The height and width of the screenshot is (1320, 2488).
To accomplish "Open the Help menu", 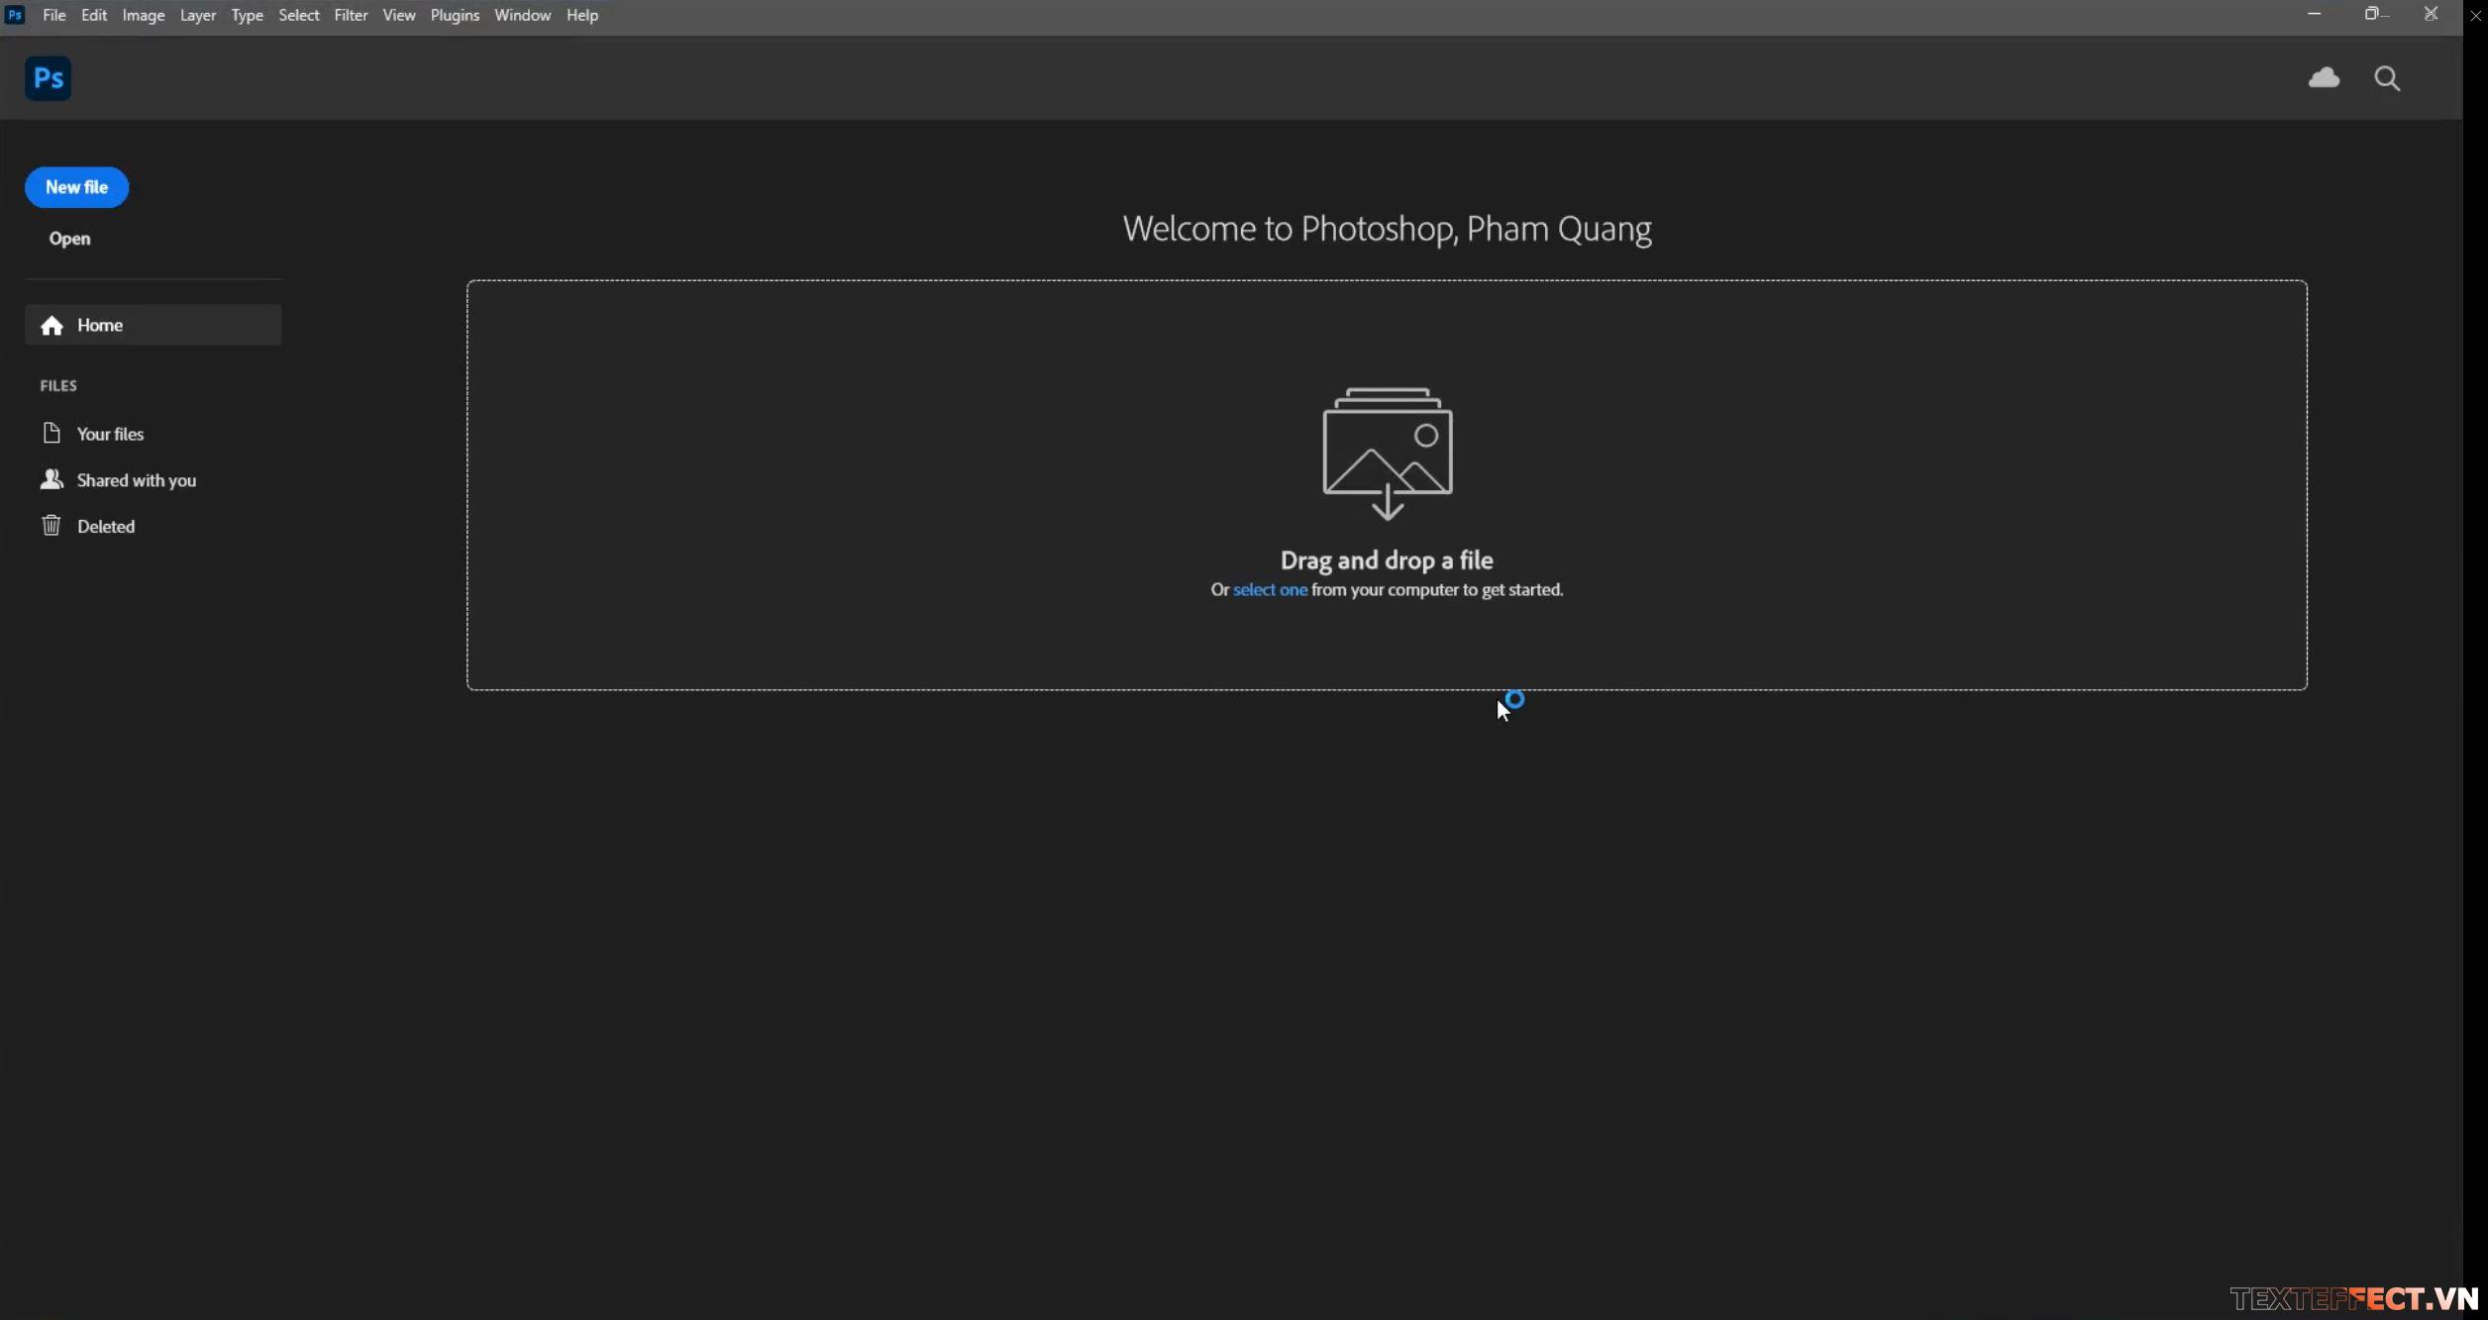I will click(582, 15).
